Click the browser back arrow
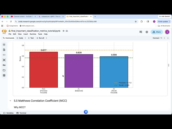Screen dimensions: 172x129 2,21
